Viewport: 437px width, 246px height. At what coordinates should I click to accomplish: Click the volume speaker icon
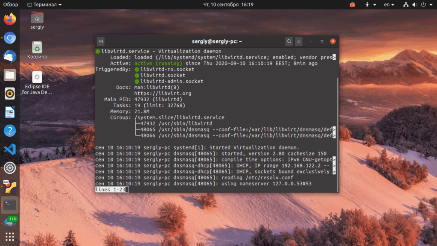[415, 4]
